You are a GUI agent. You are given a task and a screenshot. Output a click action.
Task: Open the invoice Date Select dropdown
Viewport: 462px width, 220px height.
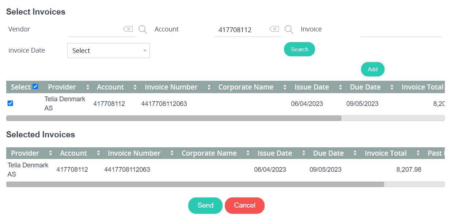[109, 51]
